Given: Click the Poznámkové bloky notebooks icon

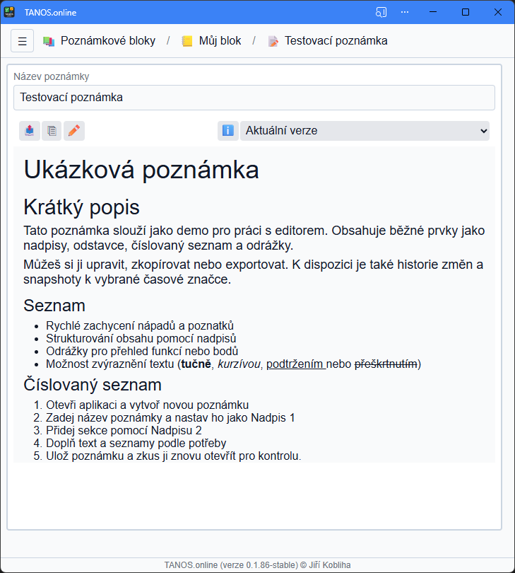Looking at the screenshot, I should (x=49, y=41).
